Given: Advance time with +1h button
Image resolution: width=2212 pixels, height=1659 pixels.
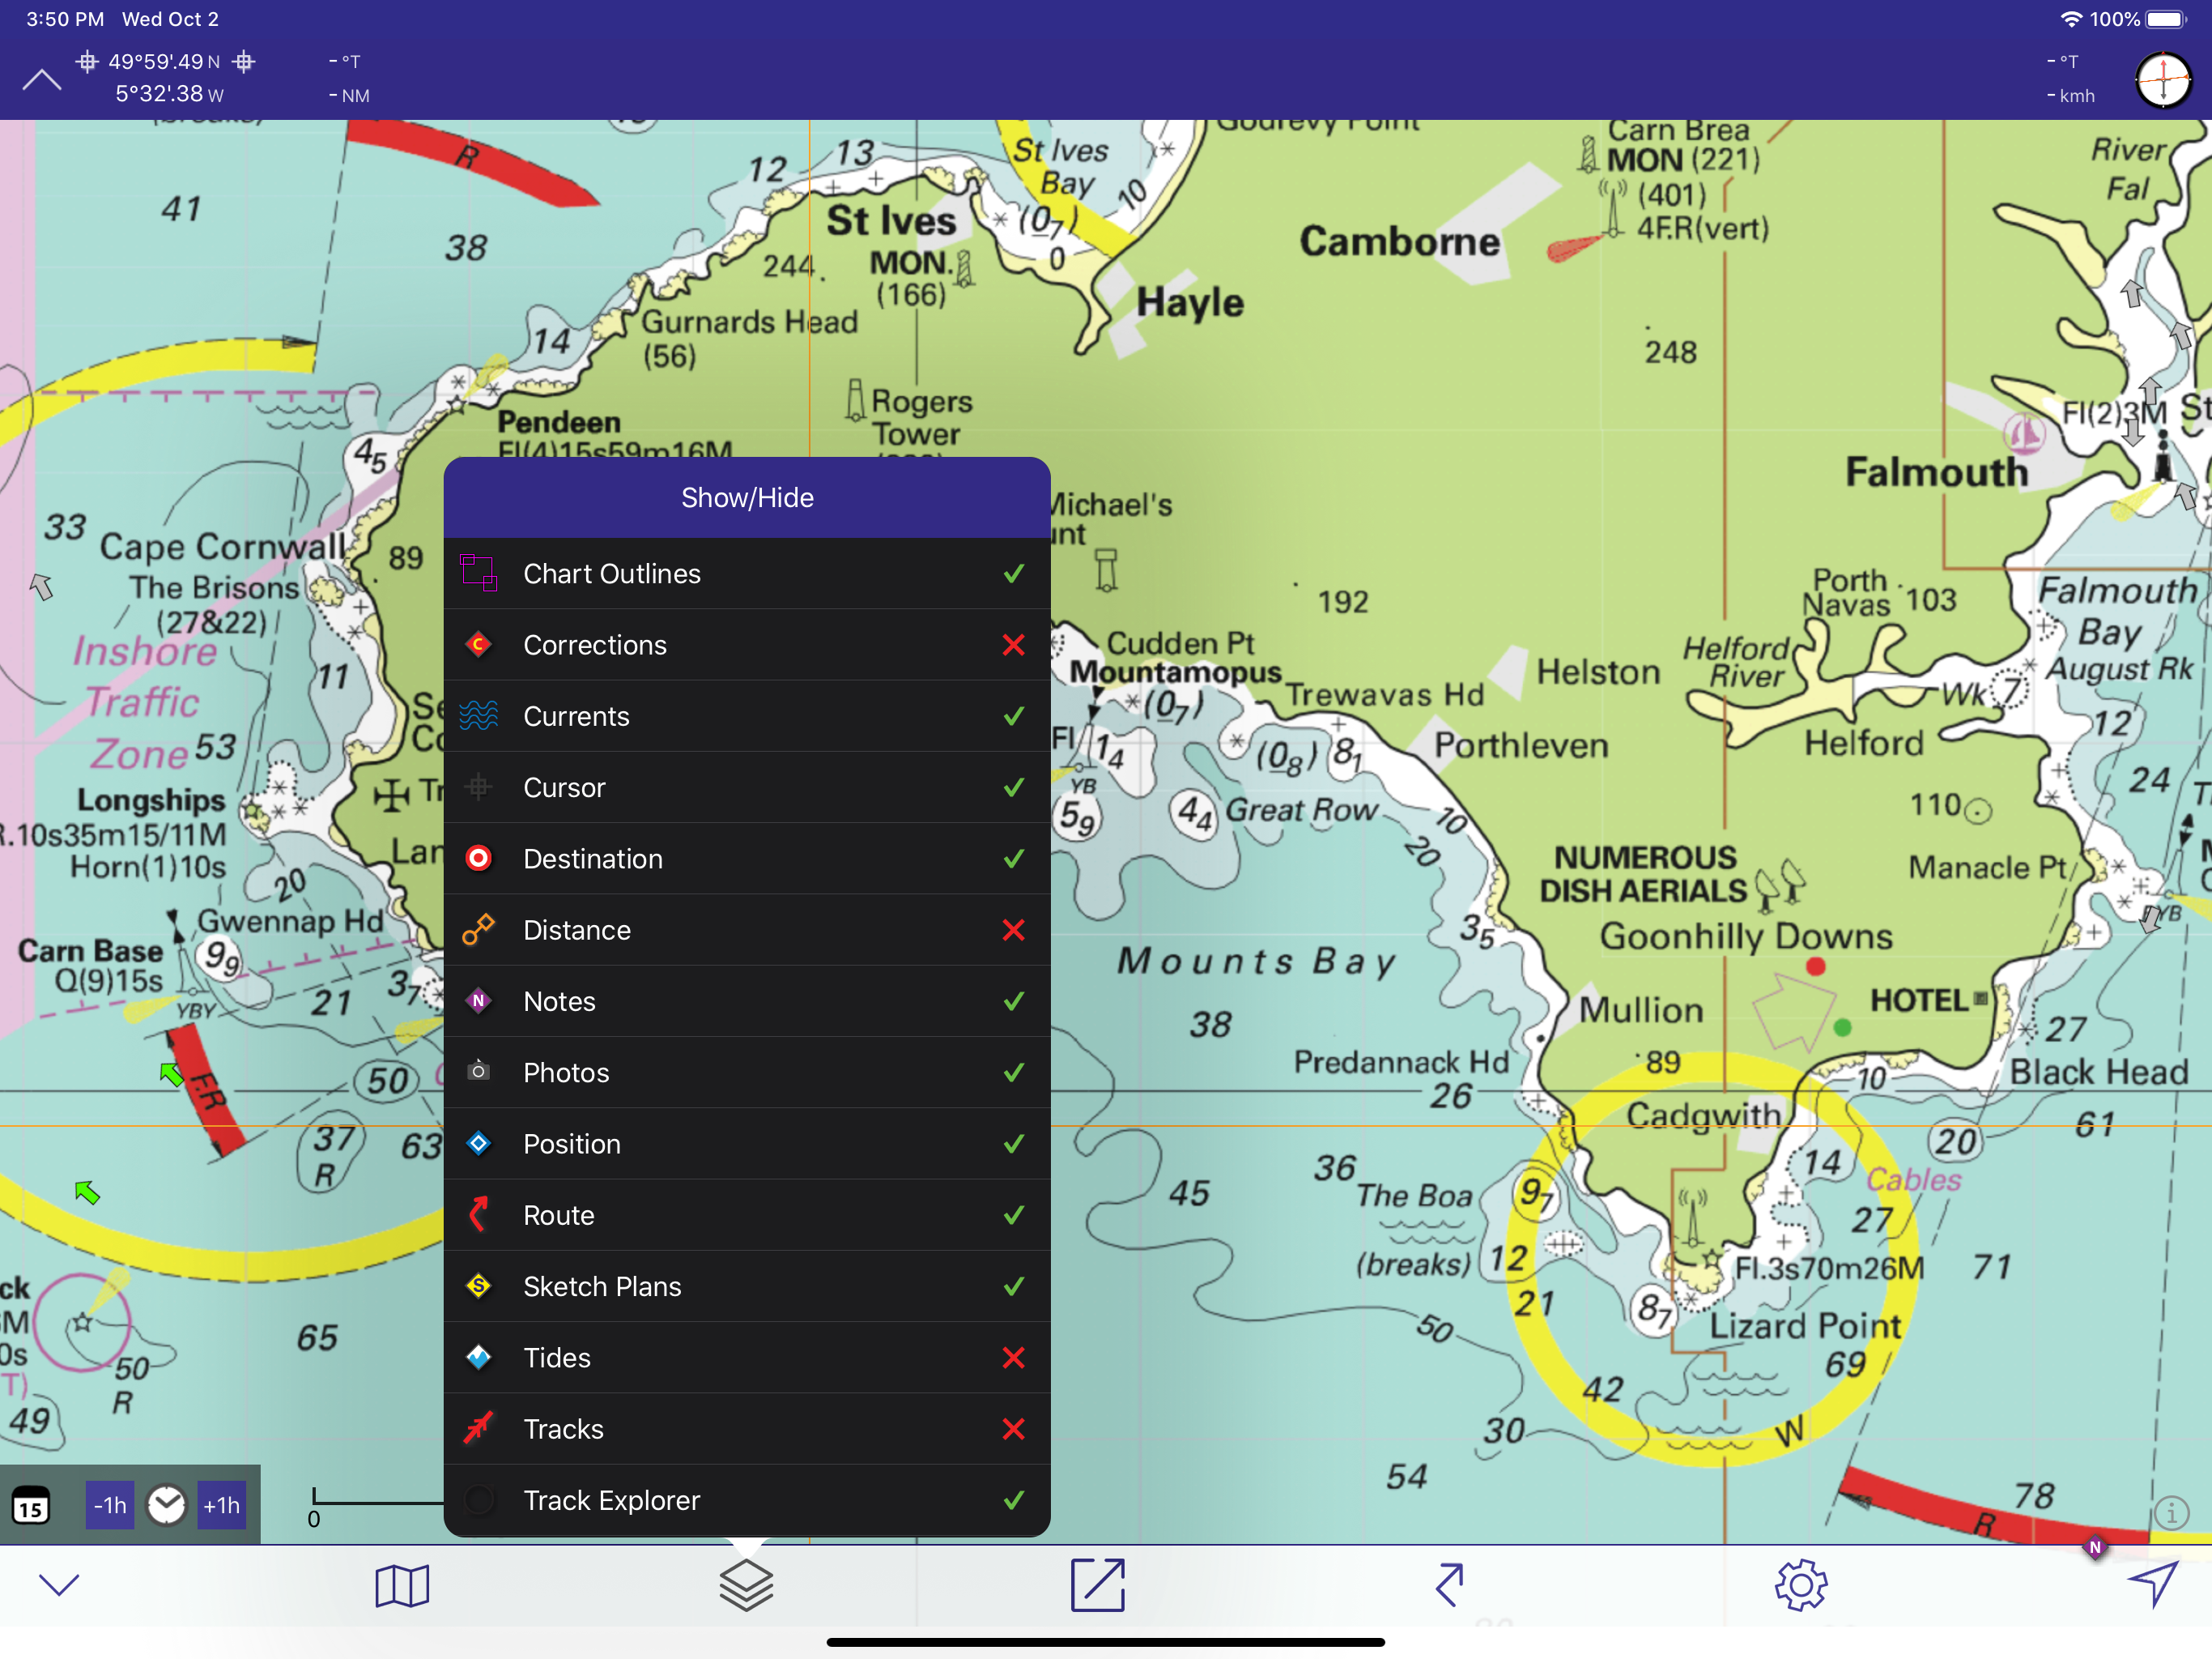Looking at the screenshot, I should point(221,1505).
